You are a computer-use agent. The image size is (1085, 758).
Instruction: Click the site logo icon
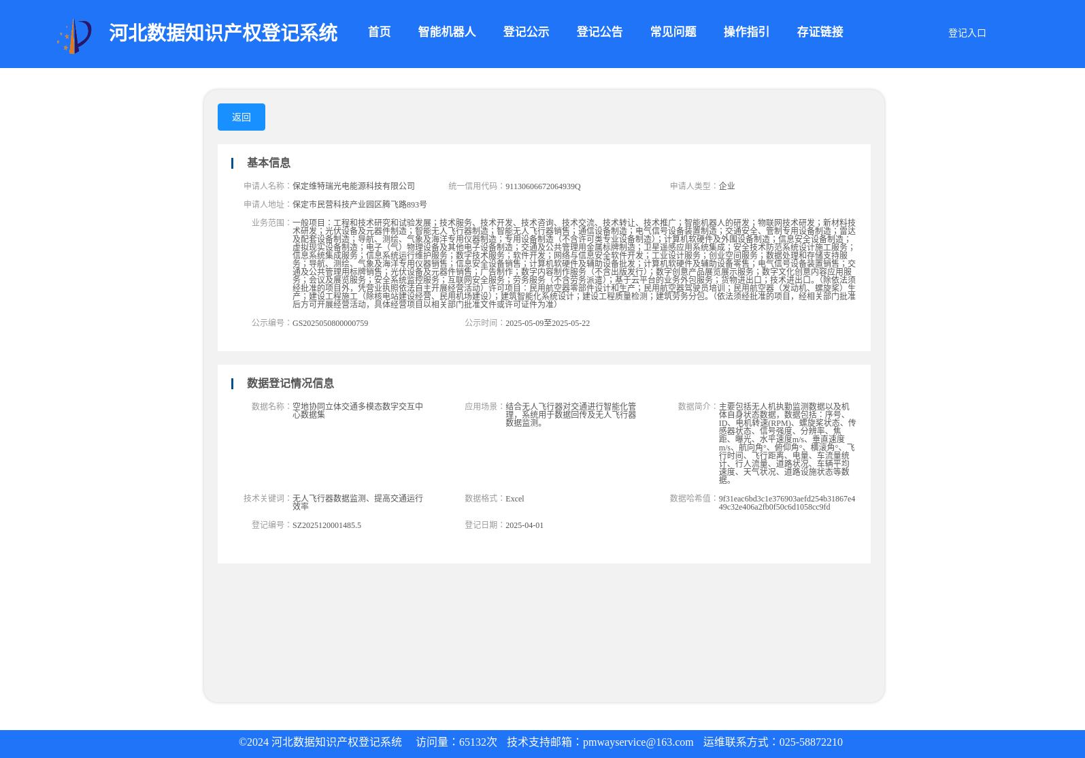coord(74,36)
